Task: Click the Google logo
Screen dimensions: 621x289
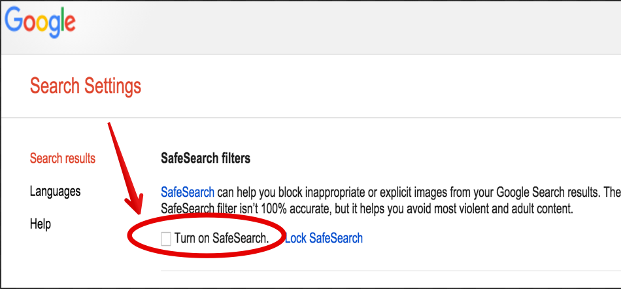Action: tap(40, 22)
